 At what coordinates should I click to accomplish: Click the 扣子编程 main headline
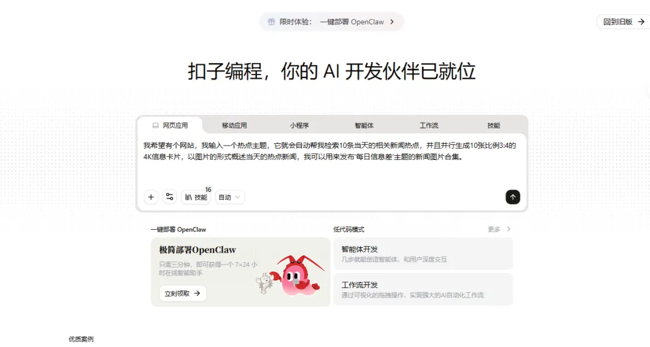[331, 71]
